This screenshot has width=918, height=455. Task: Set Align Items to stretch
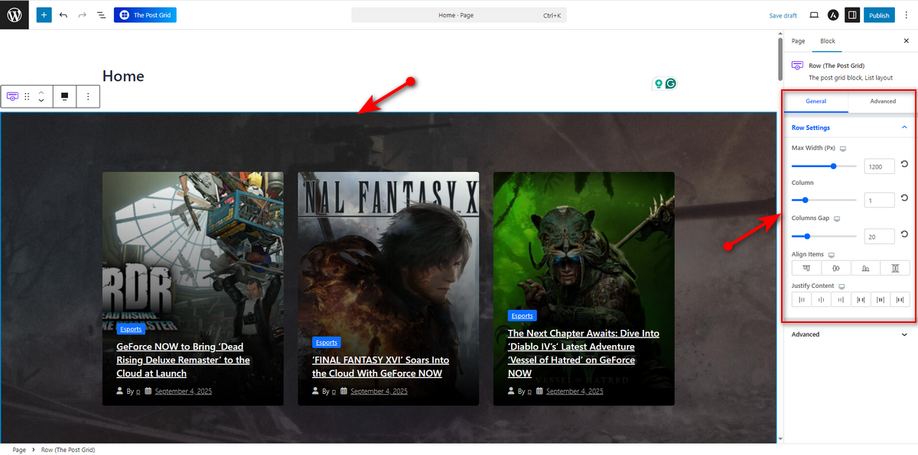[895, 268]
